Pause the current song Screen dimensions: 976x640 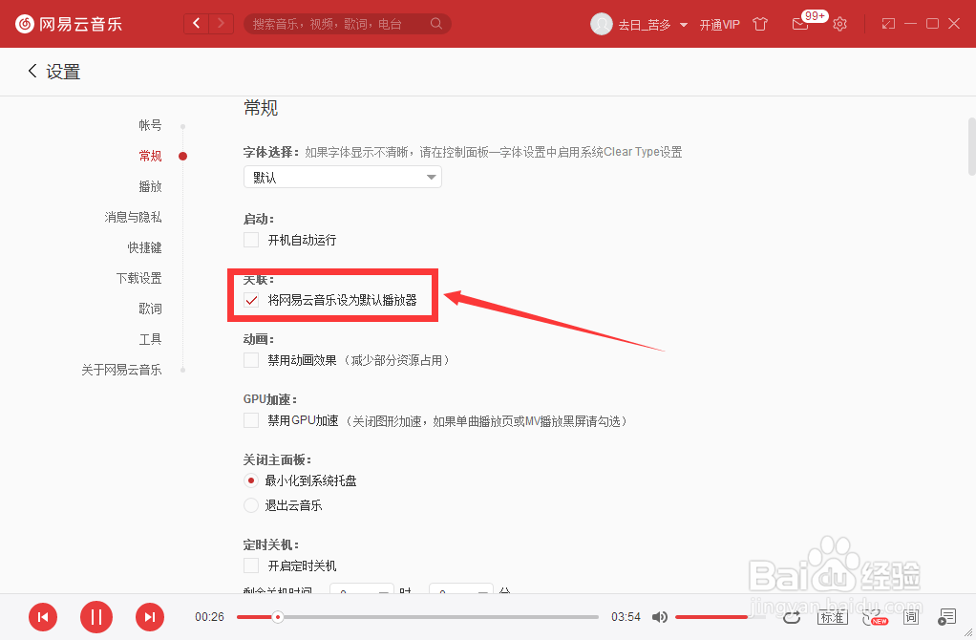96,617
